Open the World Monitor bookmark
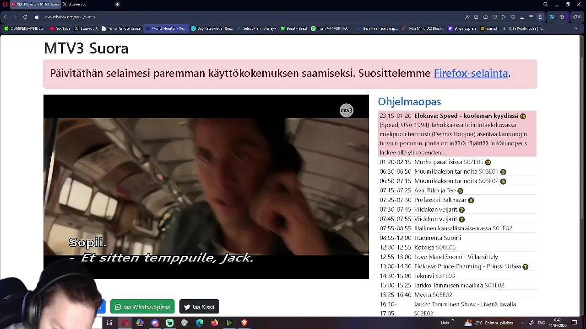 pos(166,28)
